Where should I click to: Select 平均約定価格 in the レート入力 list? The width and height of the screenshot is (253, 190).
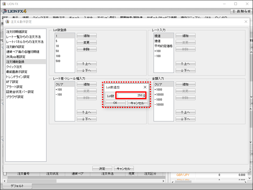pos(164,46)
